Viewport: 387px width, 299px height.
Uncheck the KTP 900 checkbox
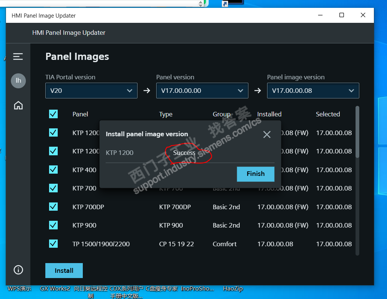pos(53,225)
